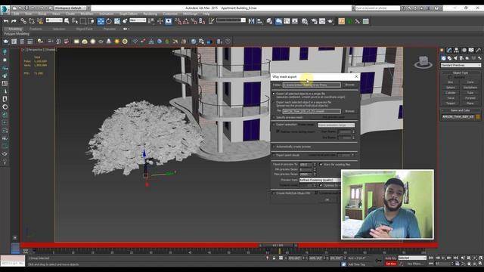Toggle the Auto Key button
The width and height of the screenshot is (484, 272).
[390, 258]
